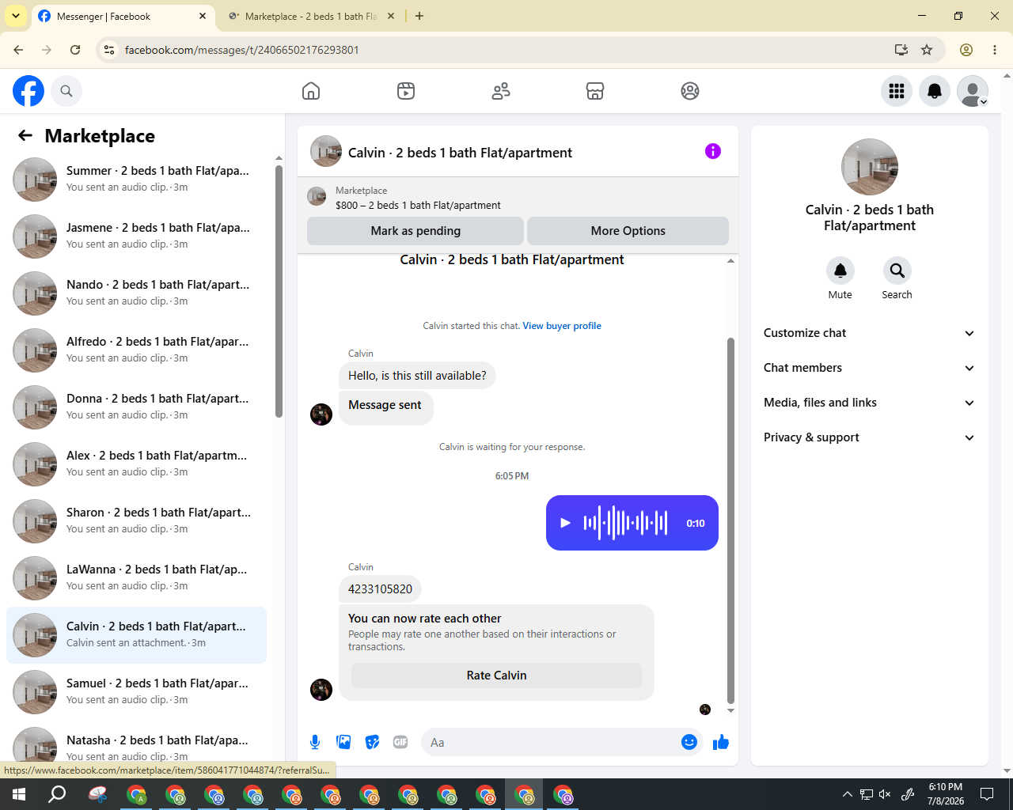Expand the Chat members section
Image resolution: width=1013 pixels, height=810 pixels.
click(x=870, y=368)
